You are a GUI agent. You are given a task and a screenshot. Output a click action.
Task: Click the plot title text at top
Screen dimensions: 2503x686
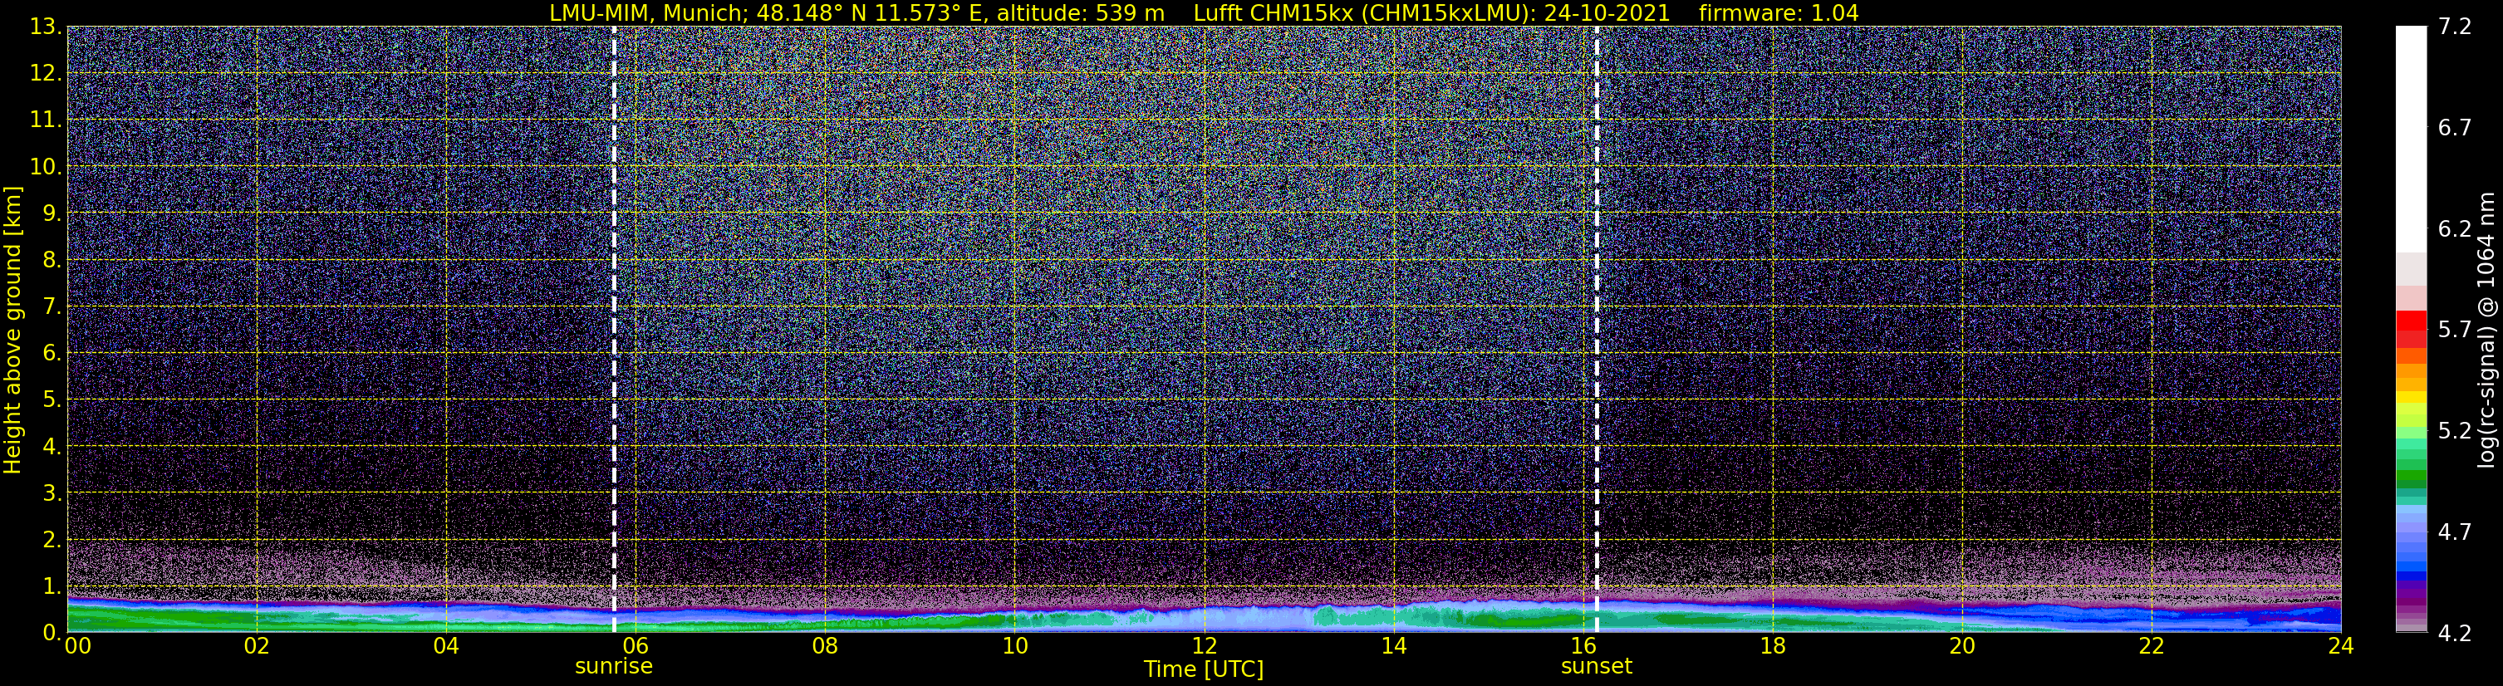pyautogui.click(x=1204, y=12)
